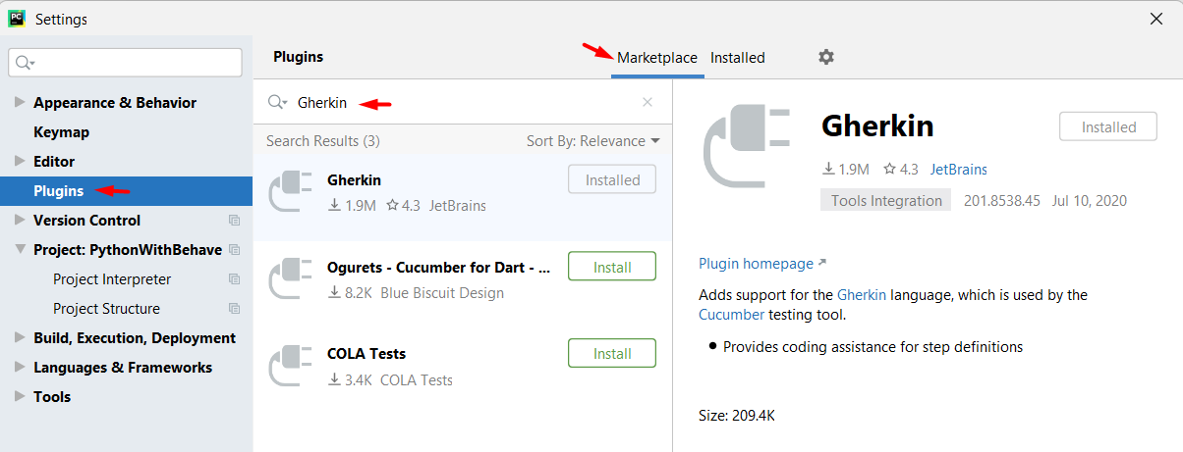Expand Languages & Frameworks section
The image size is (1183, 452).
(20, 367)
